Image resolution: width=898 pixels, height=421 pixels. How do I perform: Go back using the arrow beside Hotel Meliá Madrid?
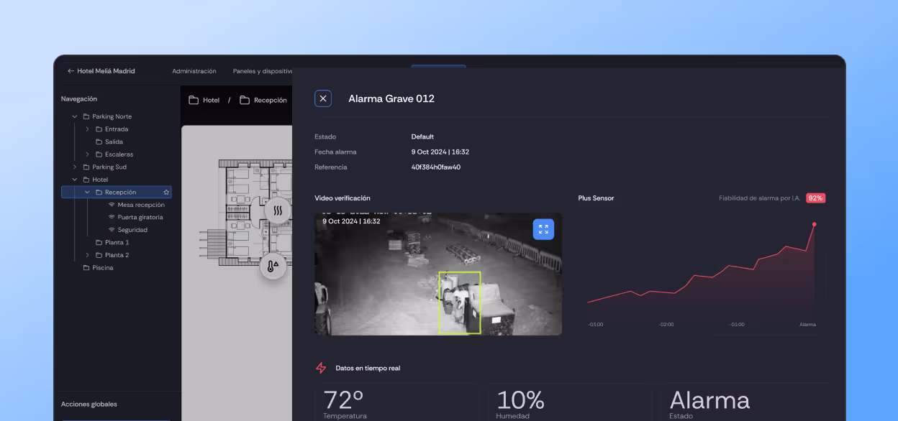point(71,71)
